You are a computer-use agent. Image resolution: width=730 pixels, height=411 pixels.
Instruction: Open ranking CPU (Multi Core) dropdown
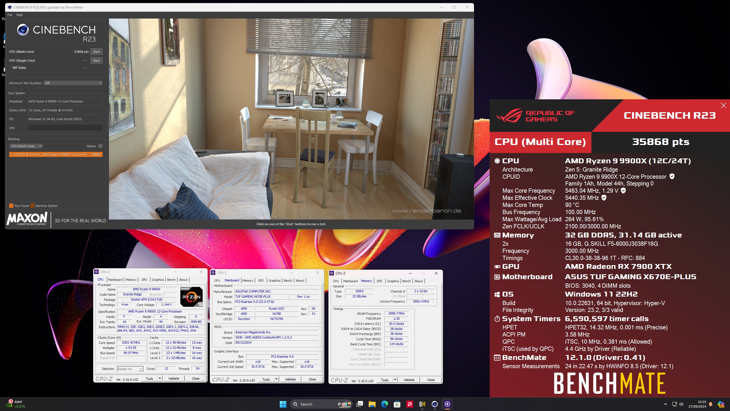click(26, 146)
